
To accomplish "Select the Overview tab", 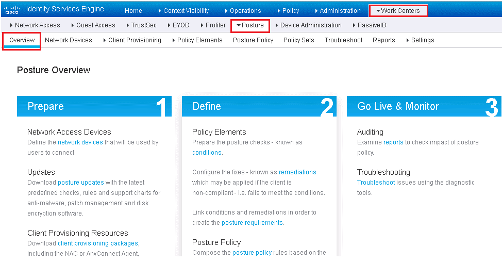I will 22,40.
